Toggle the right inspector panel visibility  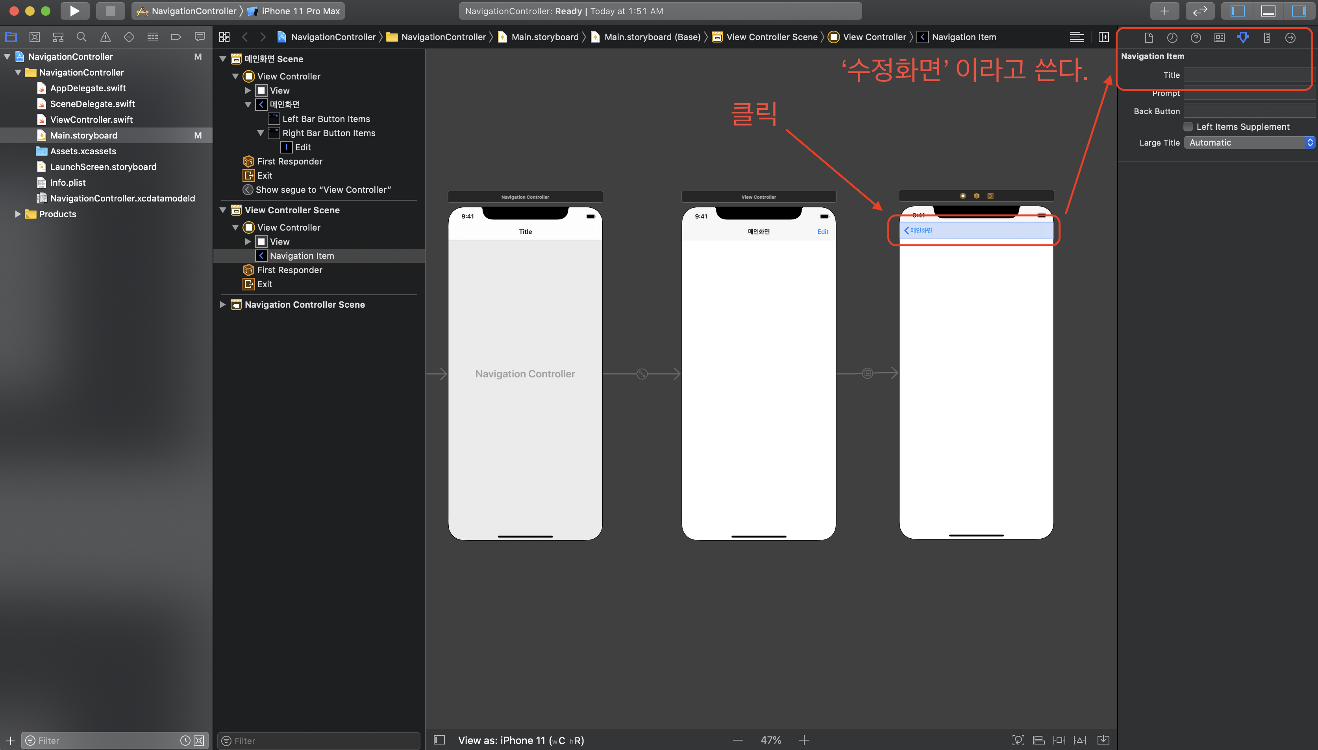[1298, 11]
